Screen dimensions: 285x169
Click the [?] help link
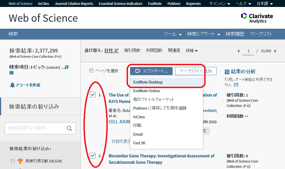[236, 85]
